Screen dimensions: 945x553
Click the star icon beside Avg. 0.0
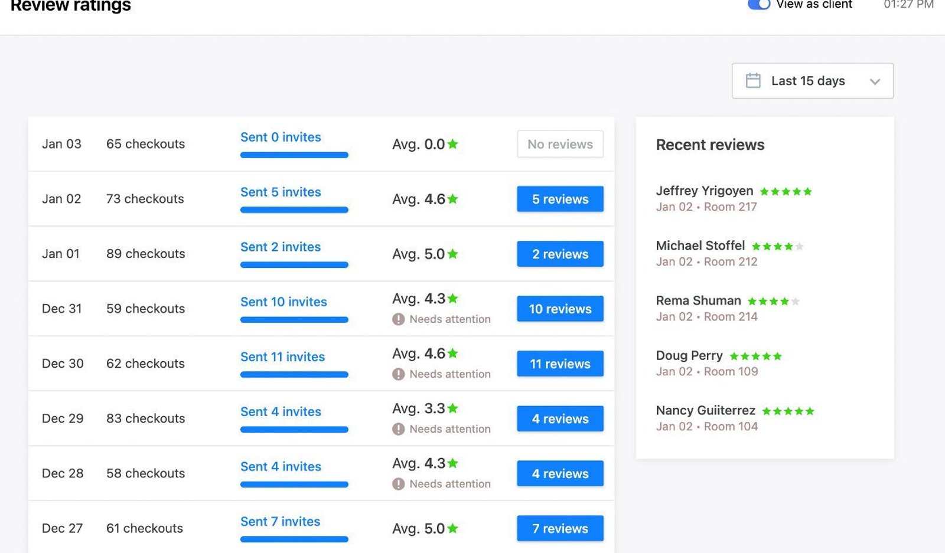(453, 143)
